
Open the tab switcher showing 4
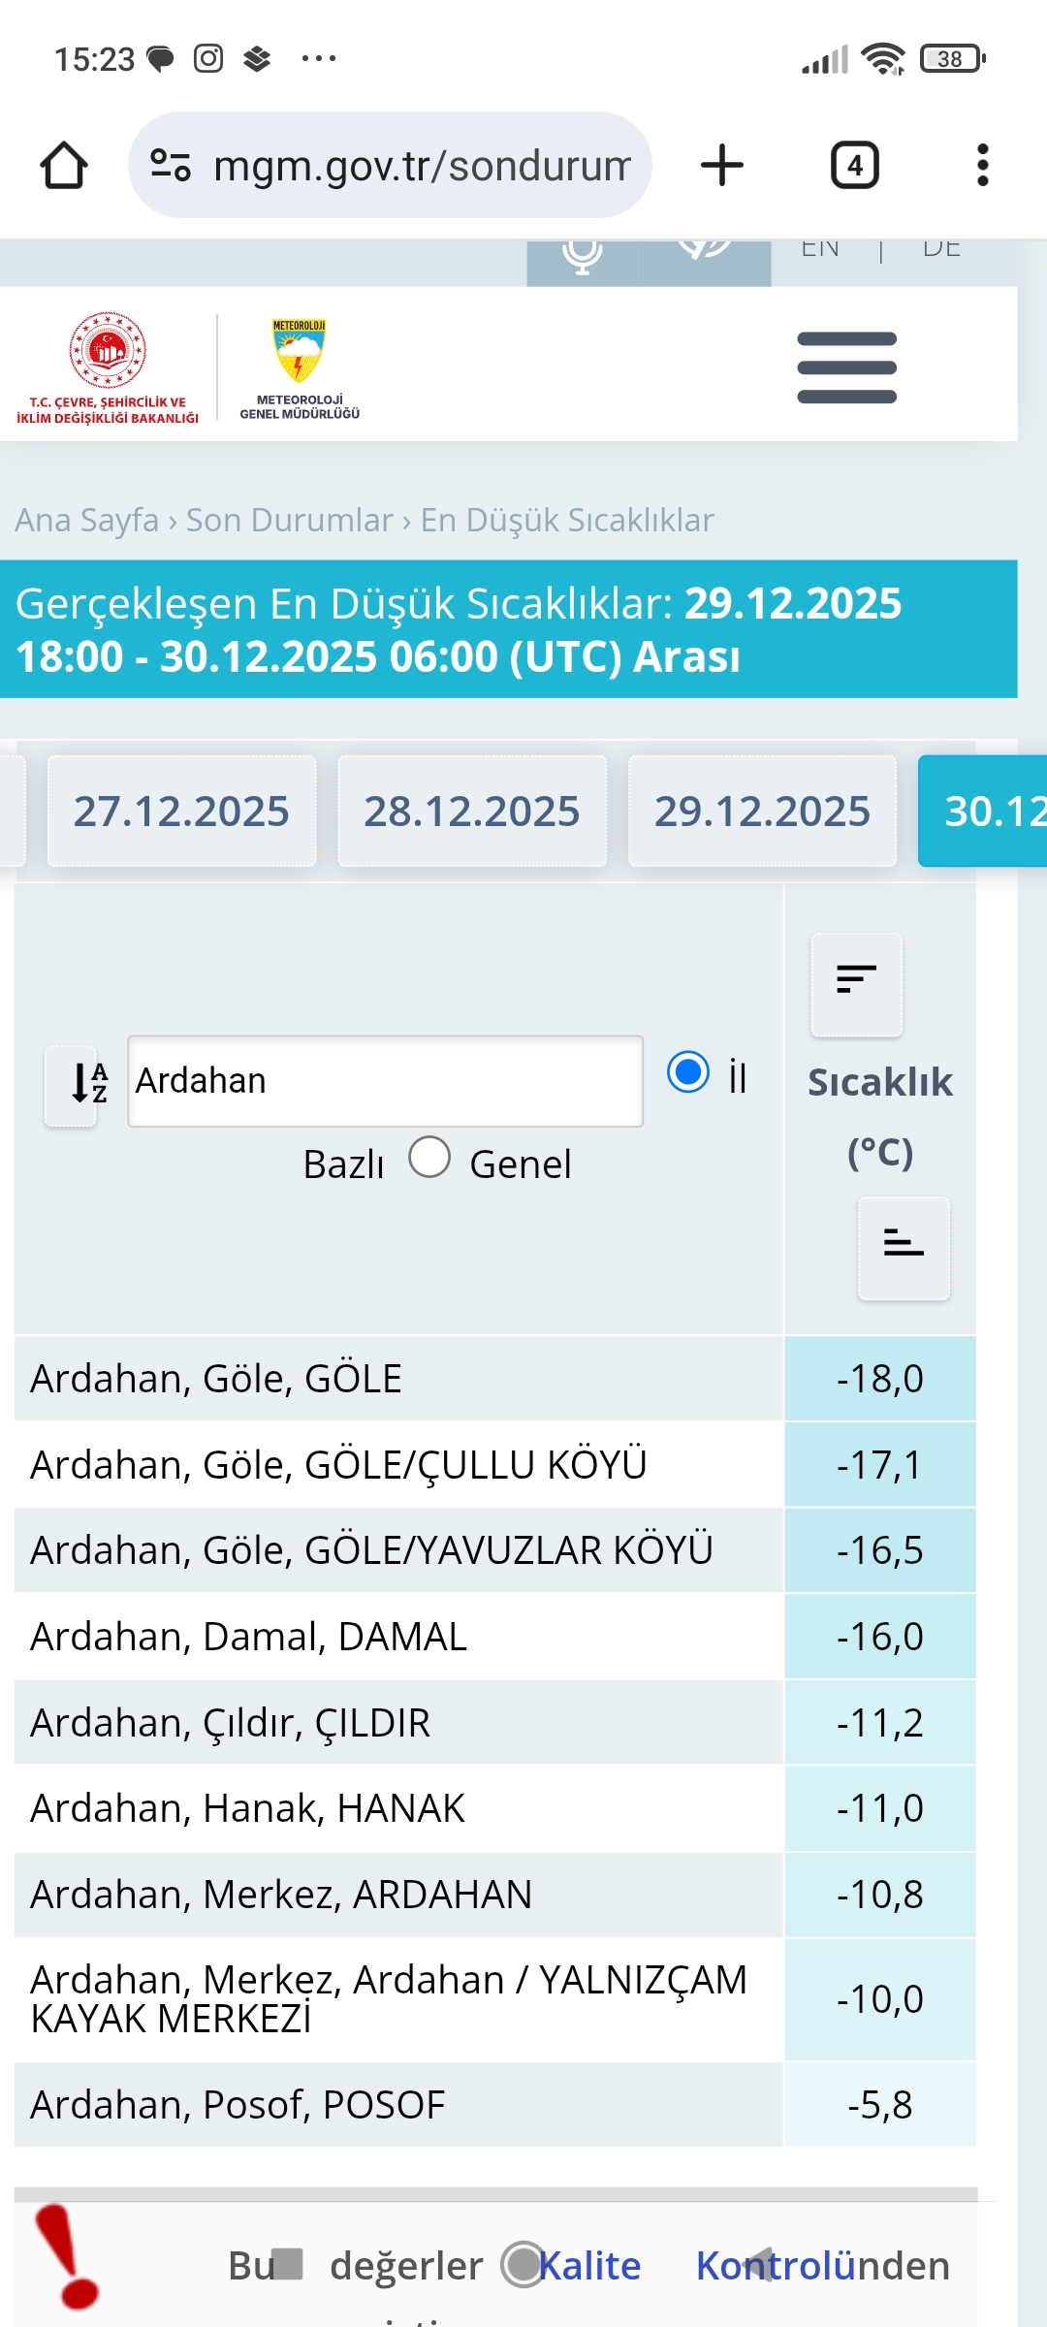pyautogui.click(x=855, y=165)
